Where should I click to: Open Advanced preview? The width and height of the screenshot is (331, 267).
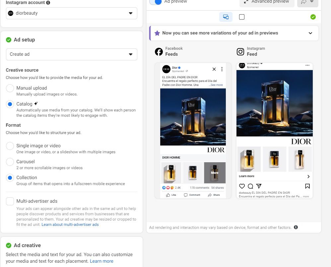click(267, 2)
